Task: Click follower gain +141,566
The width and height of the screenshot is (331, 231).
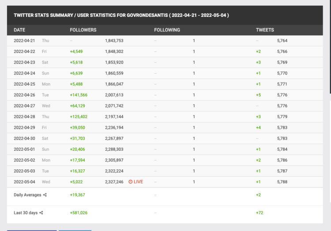Action: click(x=79, y=95)
